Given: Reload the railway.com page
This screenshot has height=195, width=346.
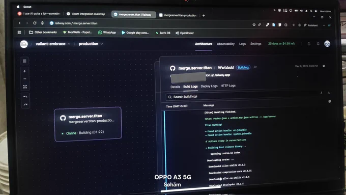Looking at the screenshot, I should [35, 23].
